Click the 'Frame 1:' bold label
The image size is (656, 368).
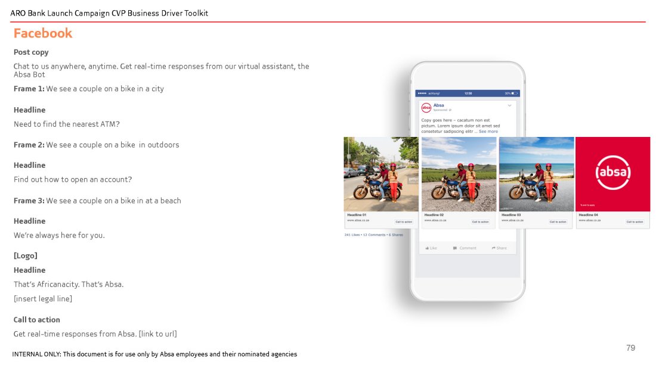tap(29, 89)
